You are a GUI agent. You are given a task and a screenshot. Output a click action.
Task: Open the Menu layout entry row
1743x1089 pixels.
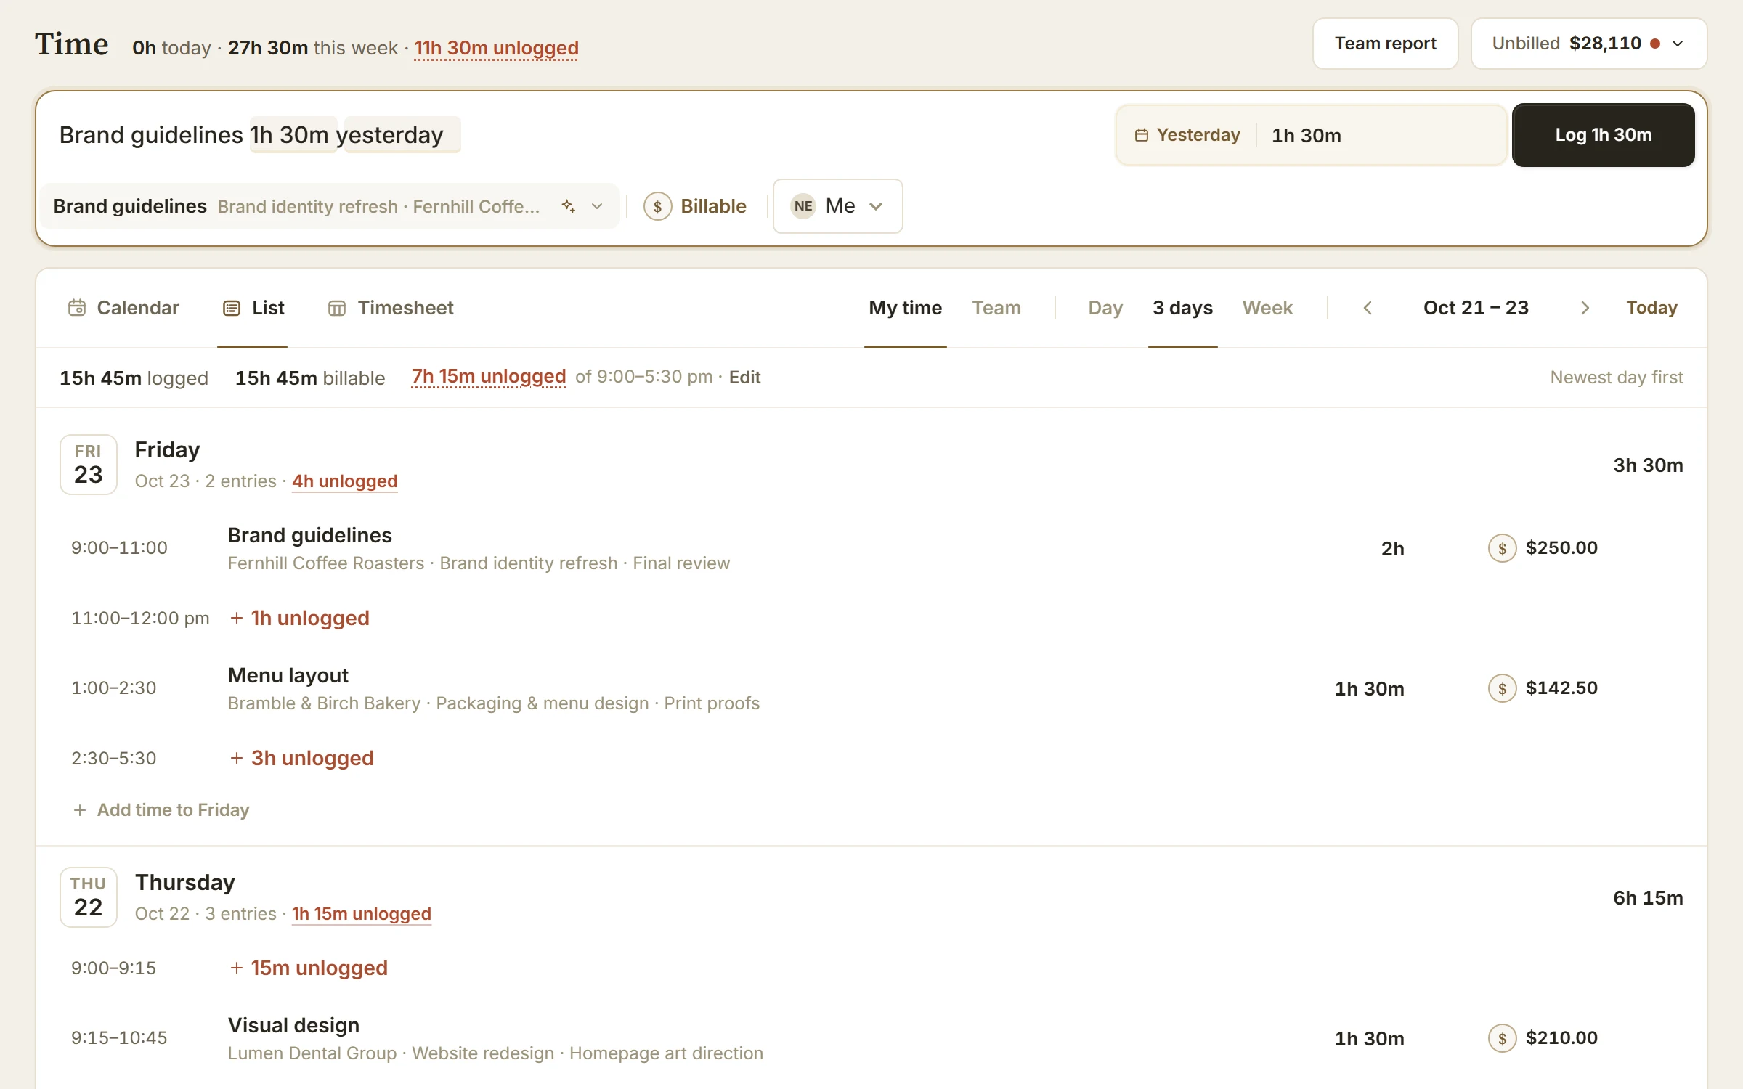click(871, 688)
